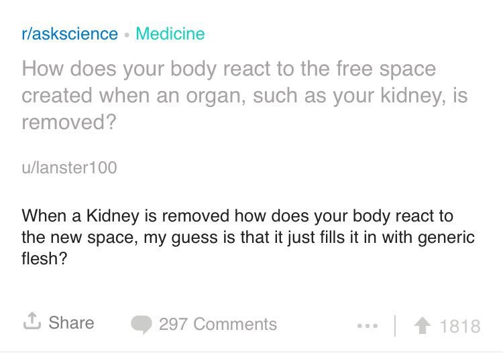The height and width of the screenshot is (354, 503).
Task: Click the dot separator before Medicine
Action: pos(127,35)
